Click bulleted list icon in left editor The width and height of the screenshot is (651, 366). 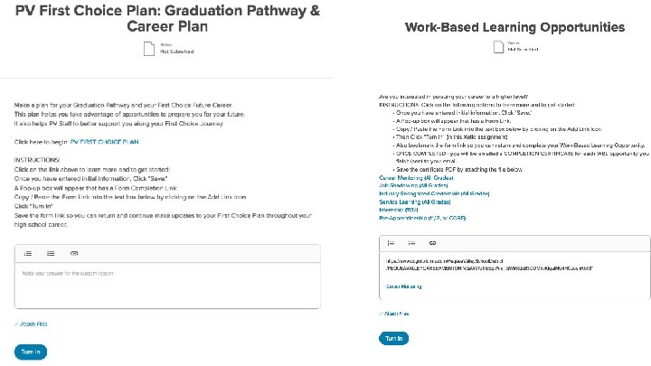51,253
